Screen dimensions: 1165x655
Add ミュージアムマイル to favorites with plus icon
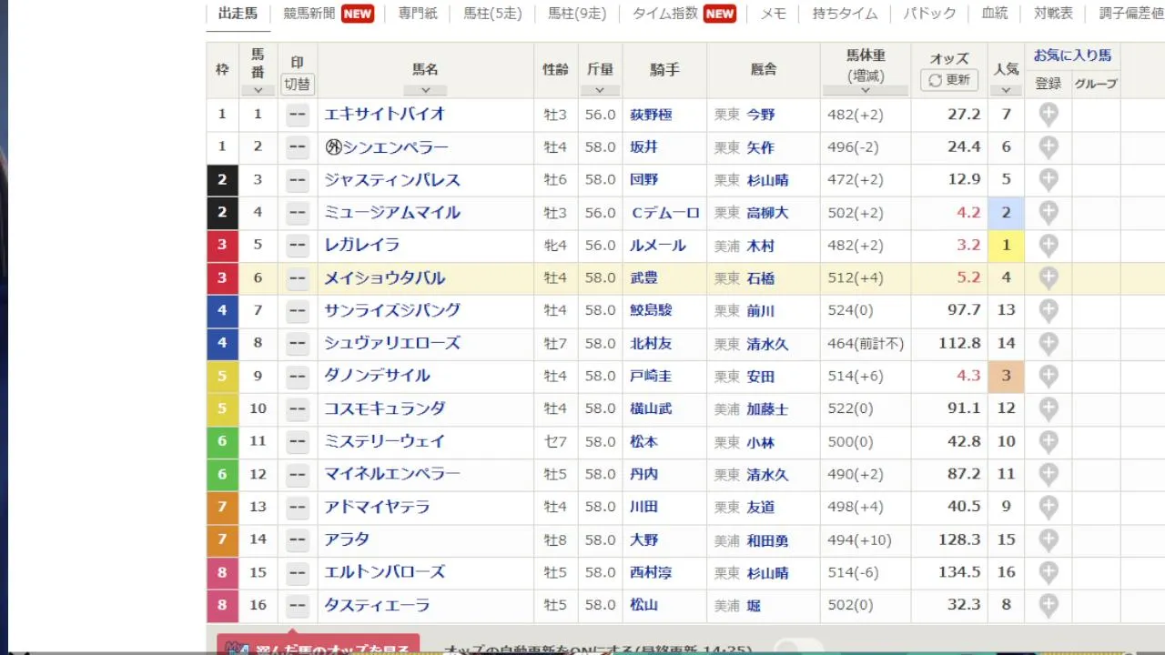[x=1048, y=213]
